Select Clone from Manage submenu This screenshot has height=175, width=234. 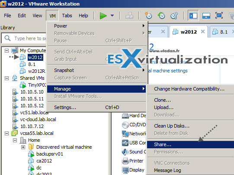pos(190,100)
